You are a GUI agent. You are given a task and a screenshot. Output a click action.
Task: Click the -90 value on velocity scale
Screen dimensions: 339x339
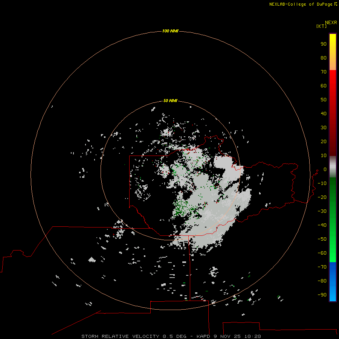point(322,295)
